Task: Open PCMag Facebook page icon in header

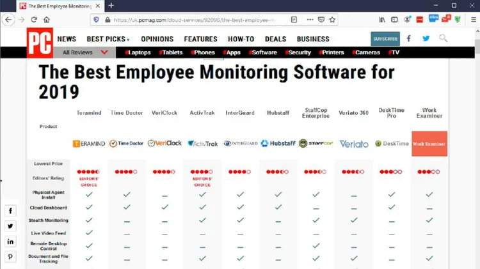Action: [x=409, y=38]
